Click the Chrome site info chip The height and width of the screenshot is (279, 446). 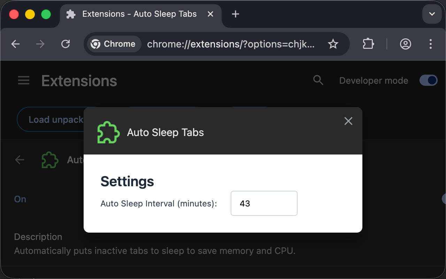[113, 44]
